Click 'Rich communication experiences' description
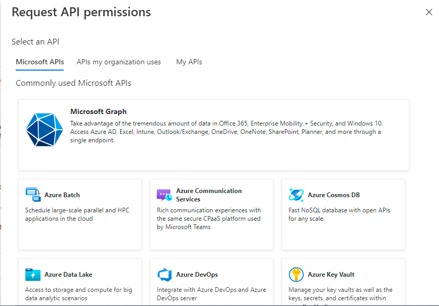Viewport: 439px width, 306px height. (x=209, y=219)
